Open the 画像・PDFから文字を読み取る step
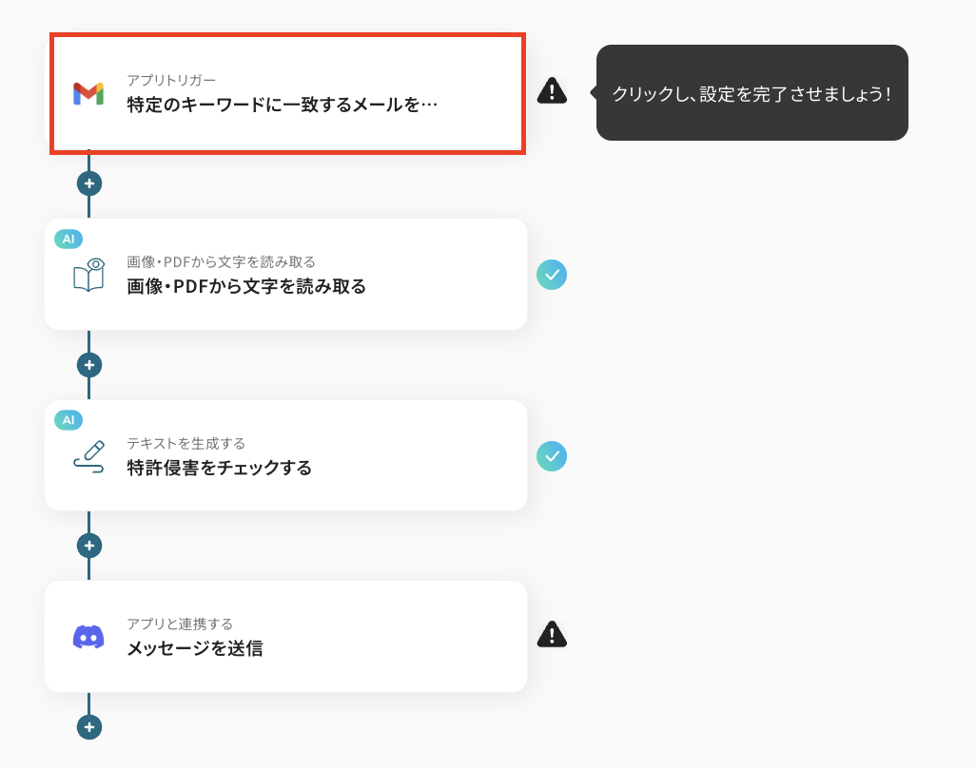This screenshot has width=976, height=768. (x=285, y=275)
